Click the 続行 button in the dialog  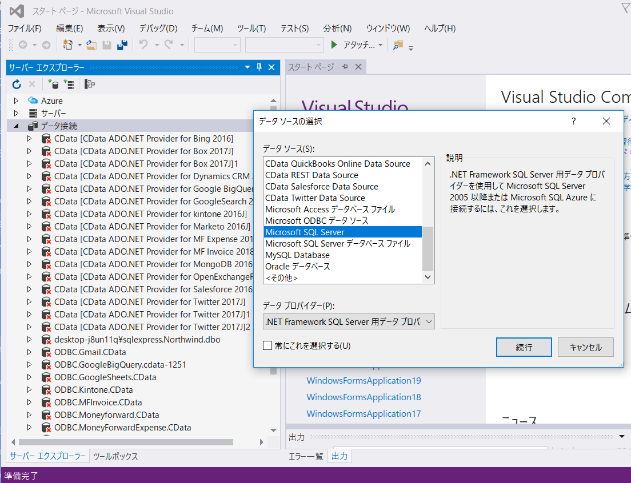point(524,347)
